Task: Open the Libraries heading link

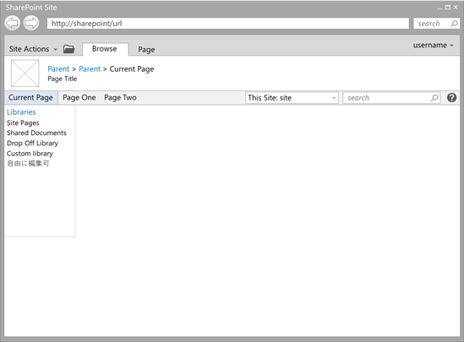Action: [21, 112]
